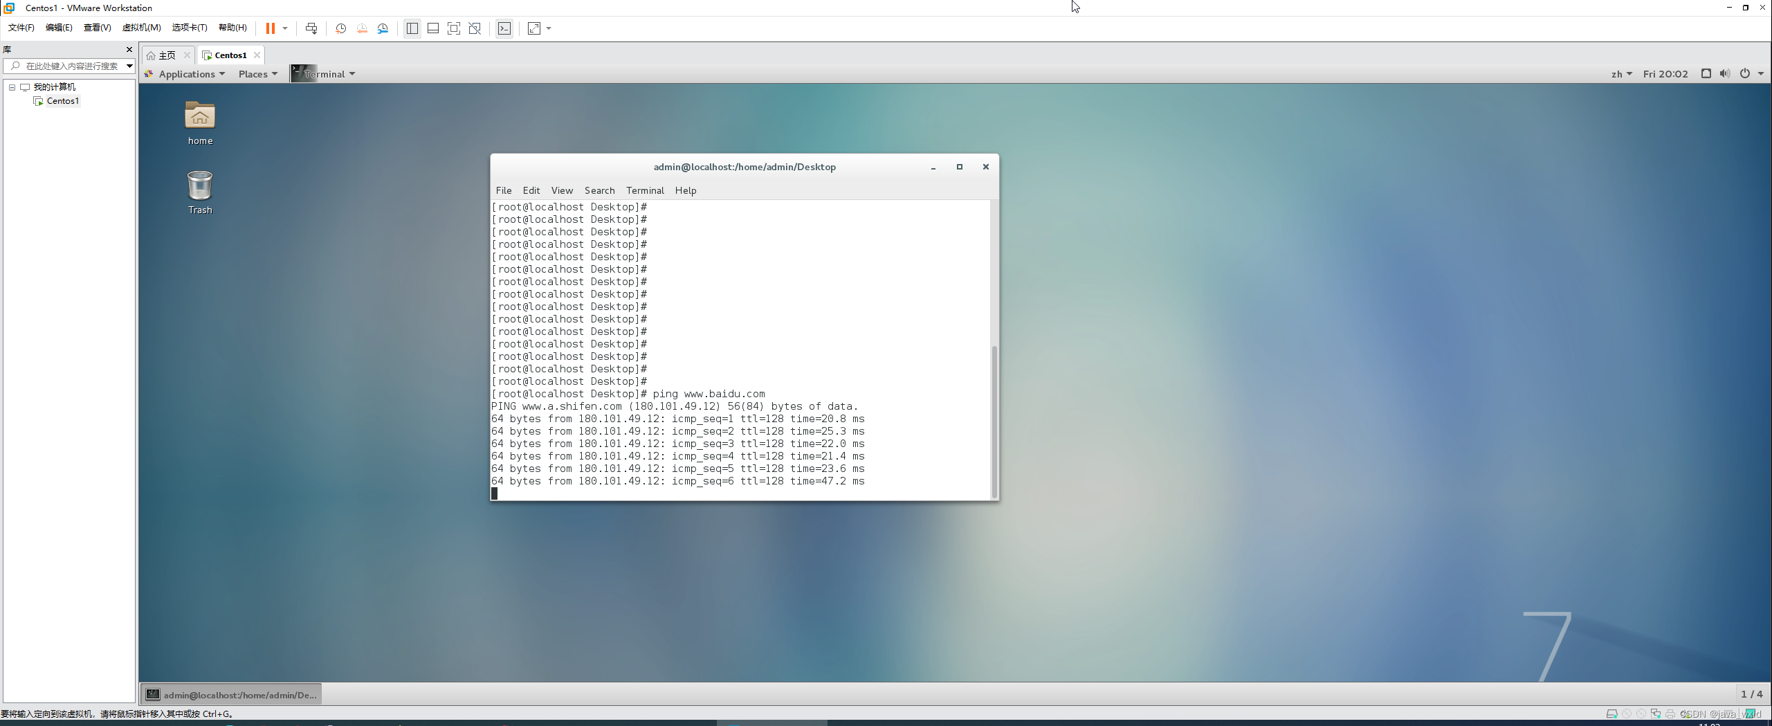The height and width of the screenshot is (726, 1772).
Task: Open the terminal Search menu
Action: click(x=599, y=190)
